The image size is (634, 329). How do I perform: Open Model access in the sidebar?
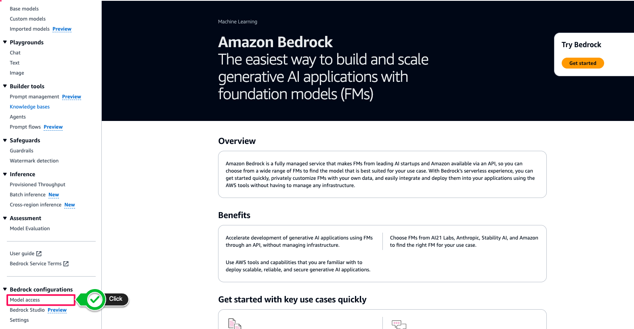pyautogui.click(x=25, y=300)
